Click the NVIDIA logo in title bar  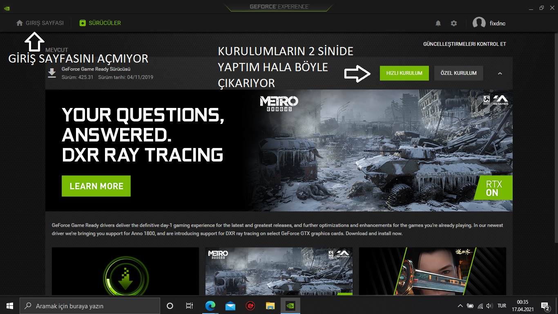tap(7, 7)
